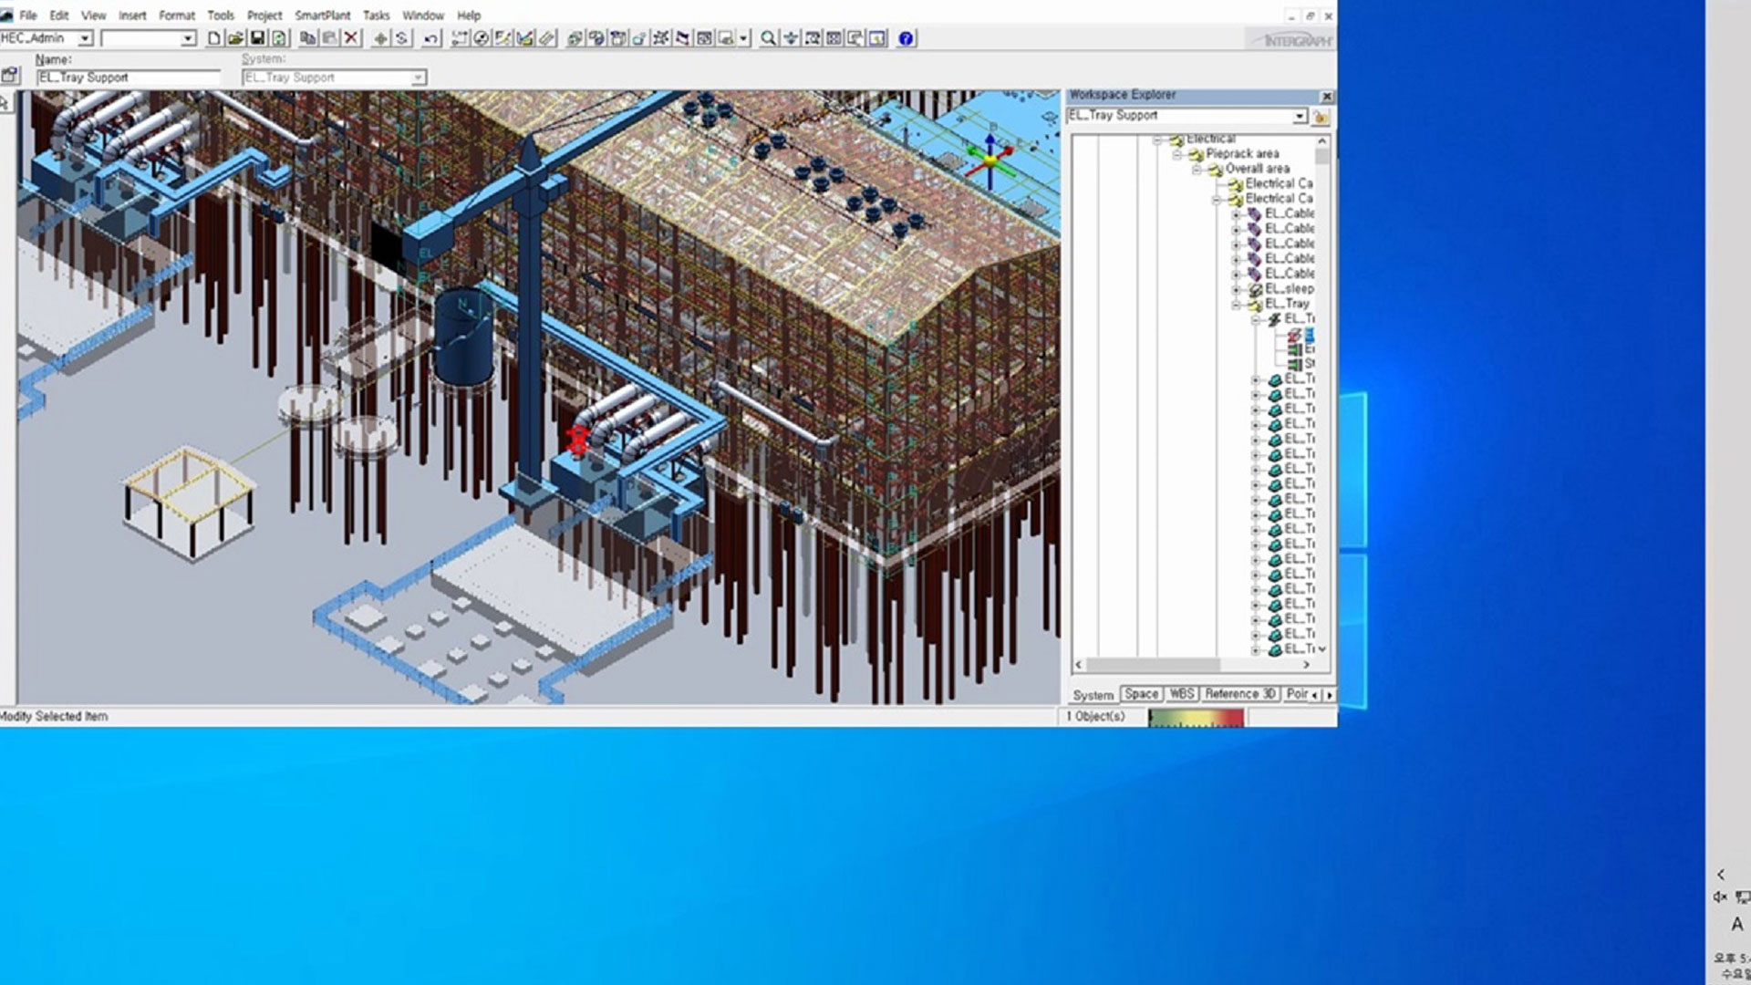Click the blue Help question mark icon
This screenshot has width=1751, height=985.
click(906, 38)
